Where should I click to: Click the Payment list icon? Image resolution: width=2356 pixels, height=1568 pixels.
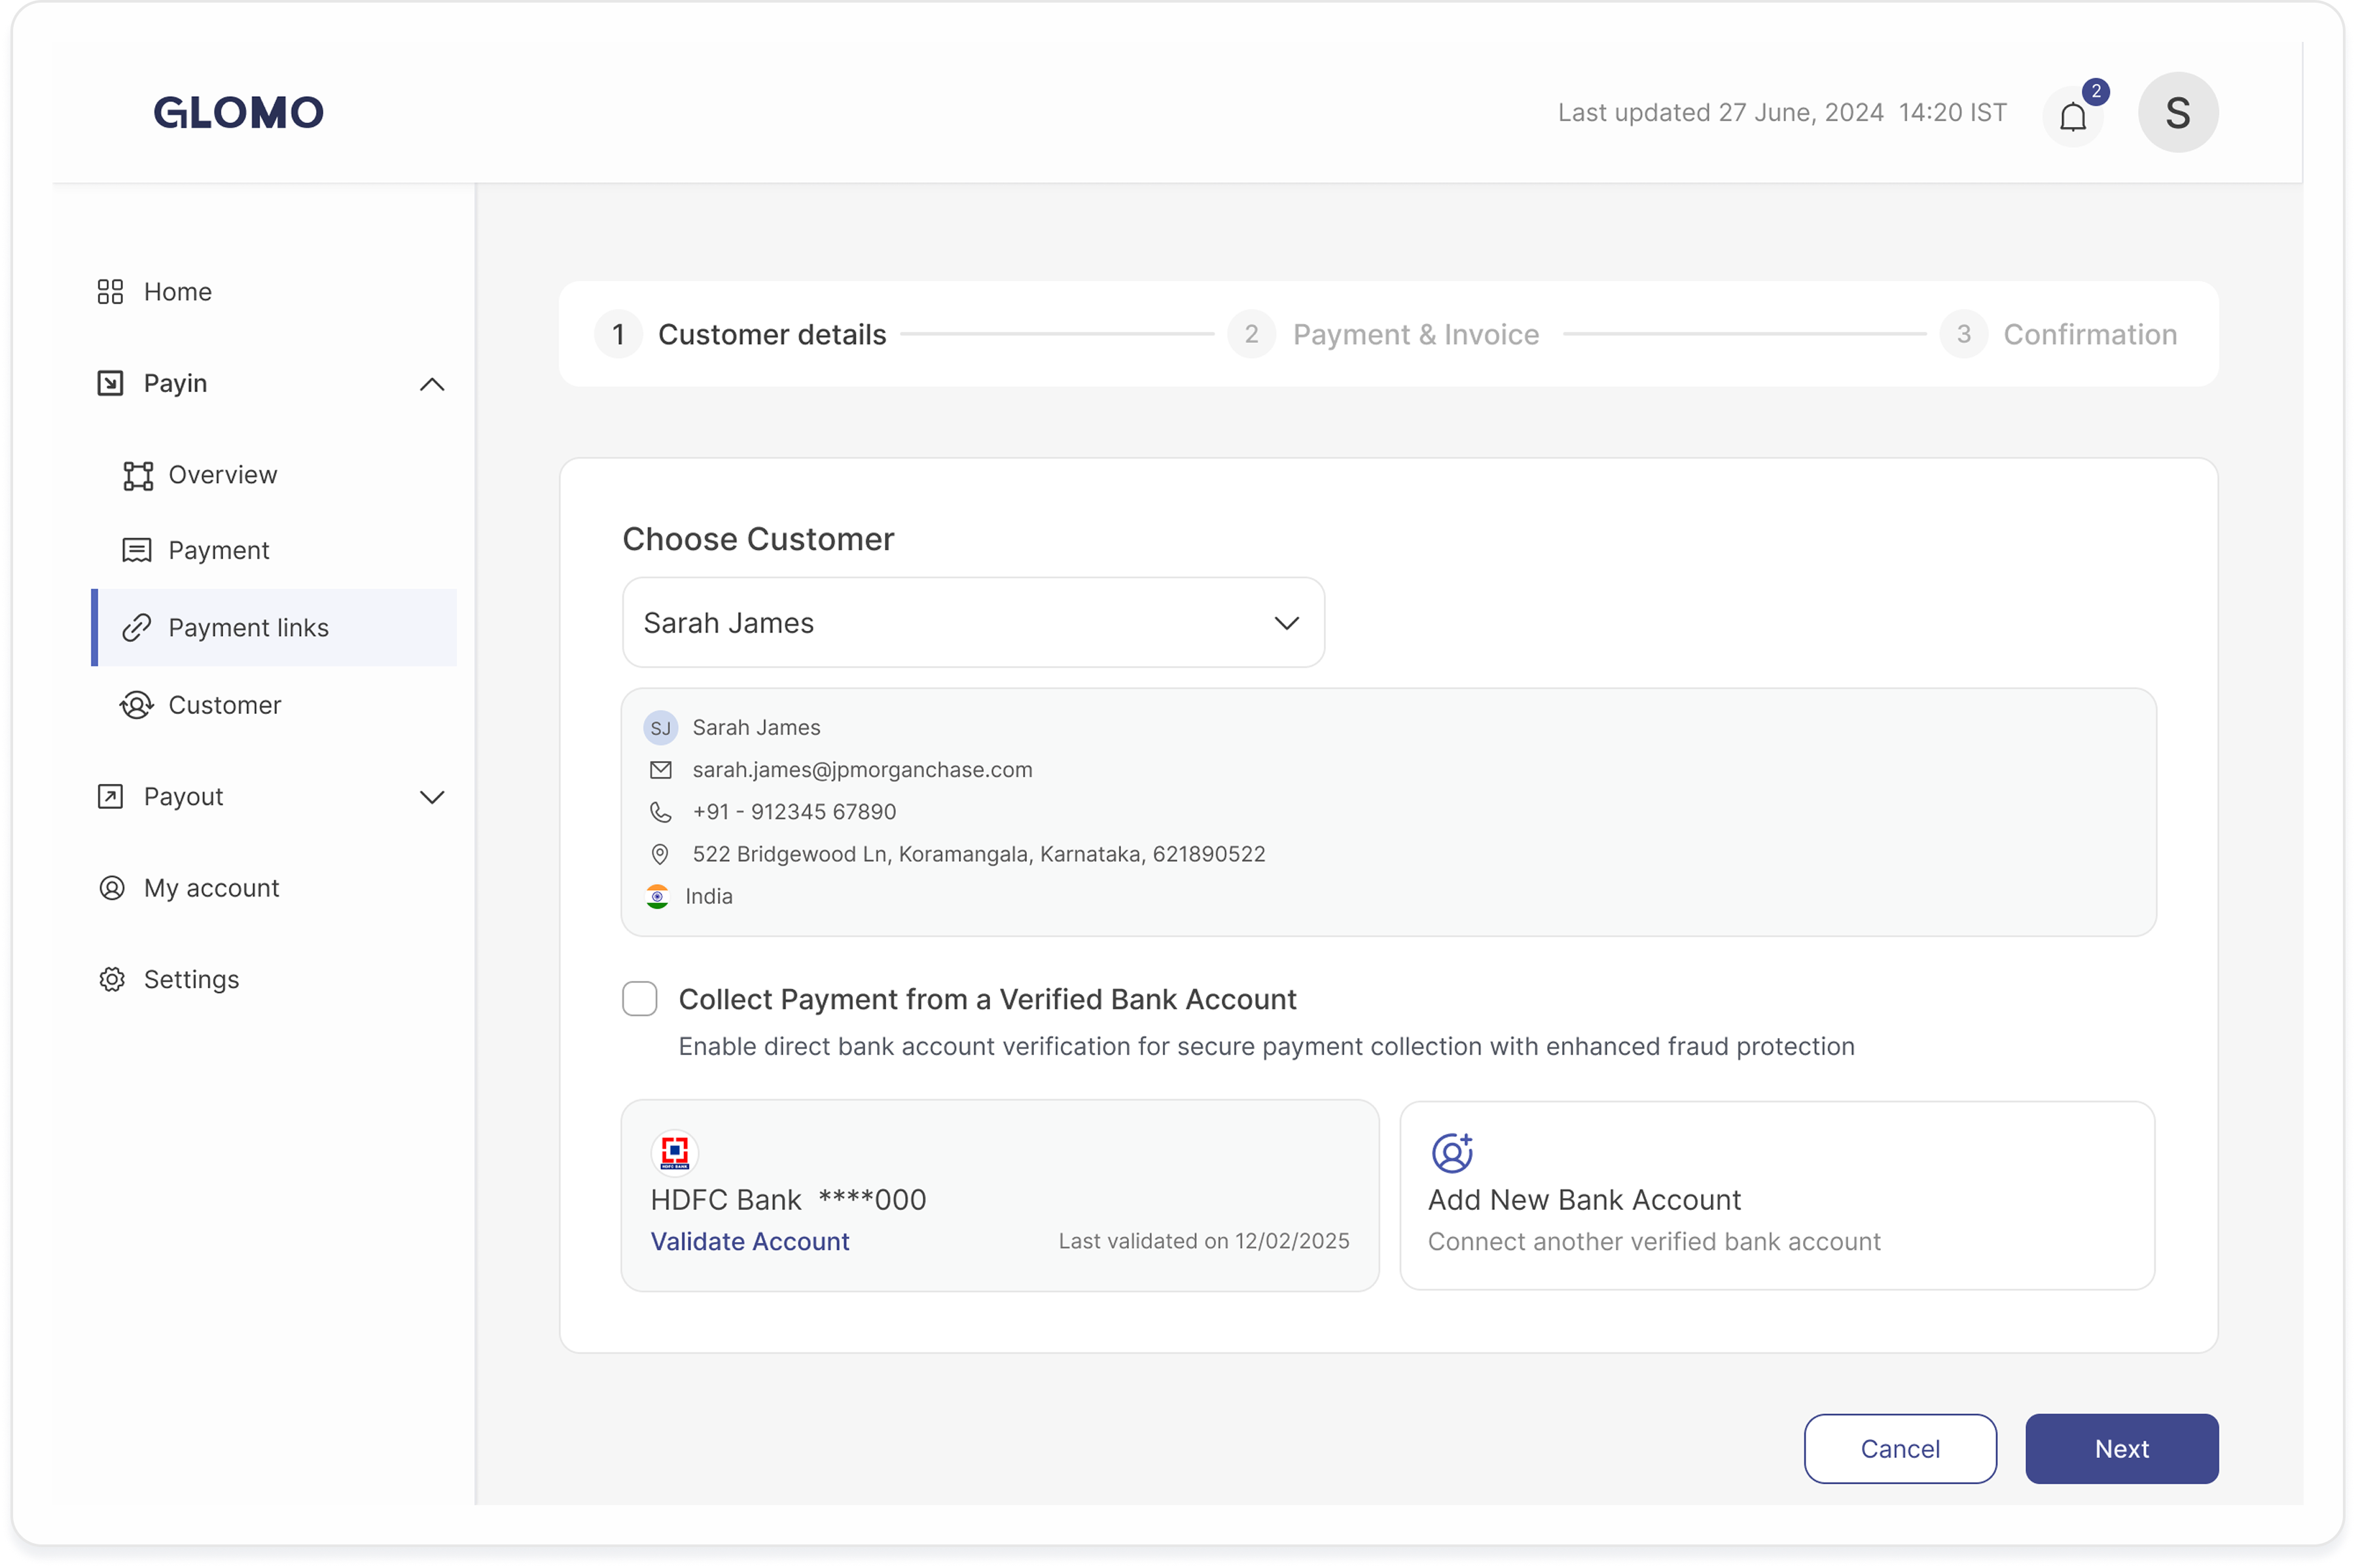pos(137,551)
